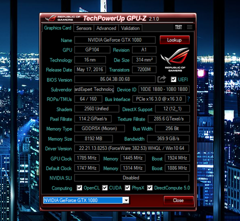Image resolution: width=240 pixels, height=221 pixels.
Task: Click the Device ID value 10DE 1B80
Action: click(x=164, y=89)
